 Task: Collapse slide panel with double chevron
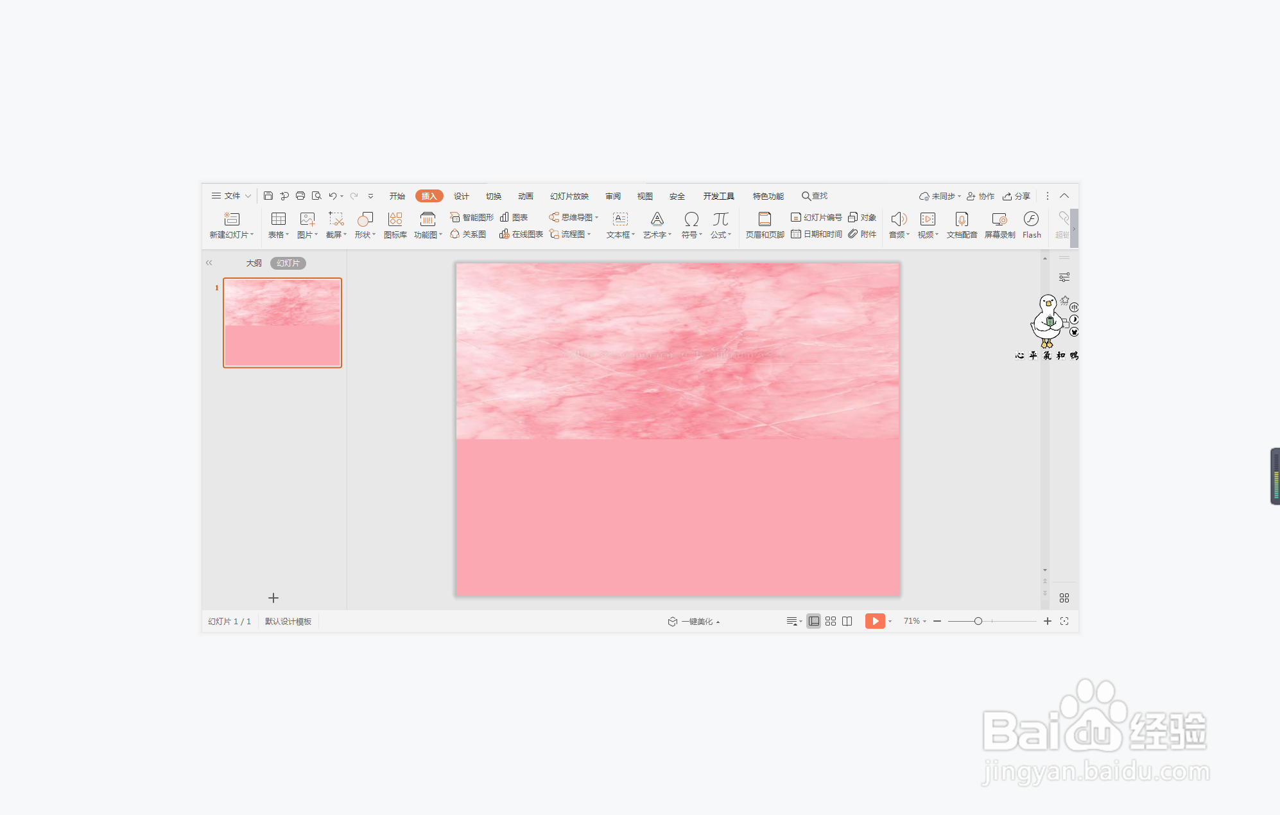tap(209, 263)
